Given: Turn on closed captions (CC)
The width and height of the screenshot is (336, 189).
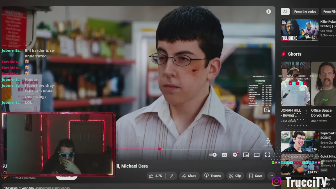Looking at the screenshot, I should coord(224,155).
